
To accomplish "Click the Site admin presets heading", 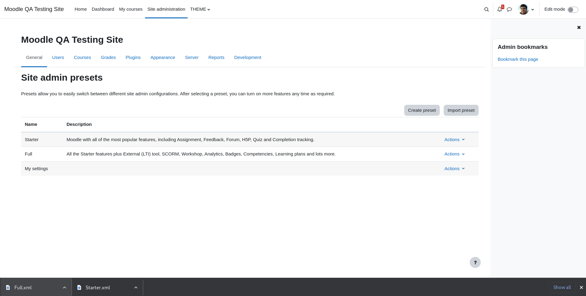I will pyautogui.click(x=62, y=78).
